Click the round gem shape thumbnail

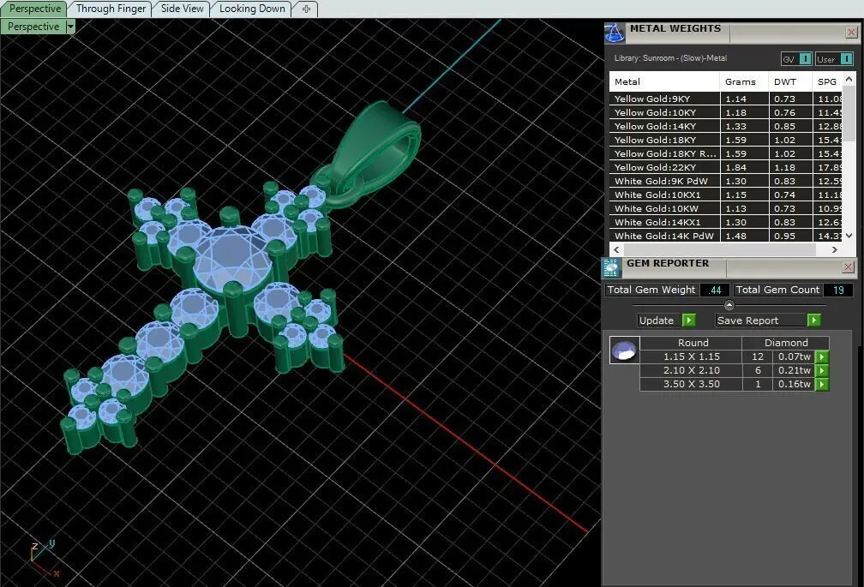click(x=624, y=350)
